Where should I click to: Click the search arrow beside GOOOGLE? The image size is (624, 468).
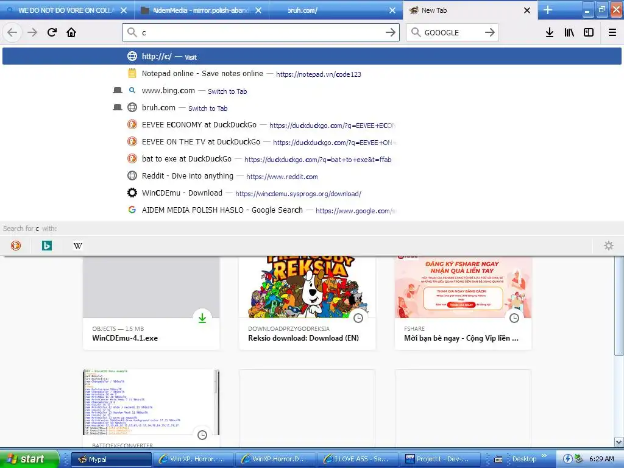[490, 32]
